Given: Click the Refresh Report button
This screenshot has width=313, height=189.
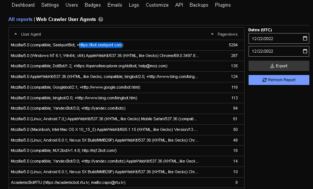Looking at the screenshot, I should pyautogui.click(x=279, y=80).
